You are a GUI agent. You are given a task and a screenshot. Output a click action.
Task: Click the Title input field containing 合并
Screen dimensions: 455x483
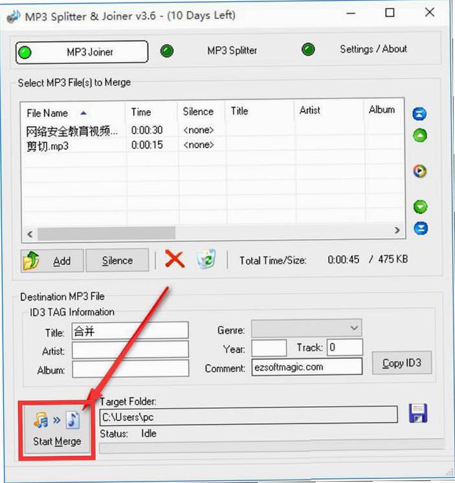(x=130, y=331)
